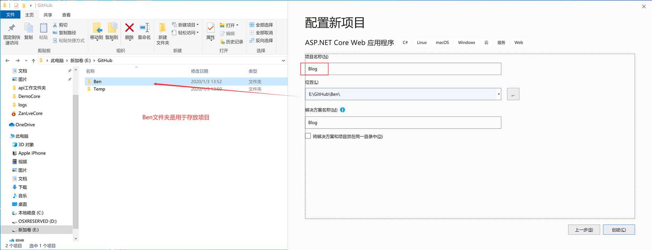Click the Back navigation arrow

[7, 61]
